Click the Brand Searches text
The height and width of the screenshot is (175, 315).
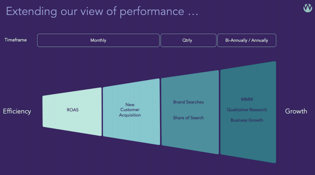(188, 102)
